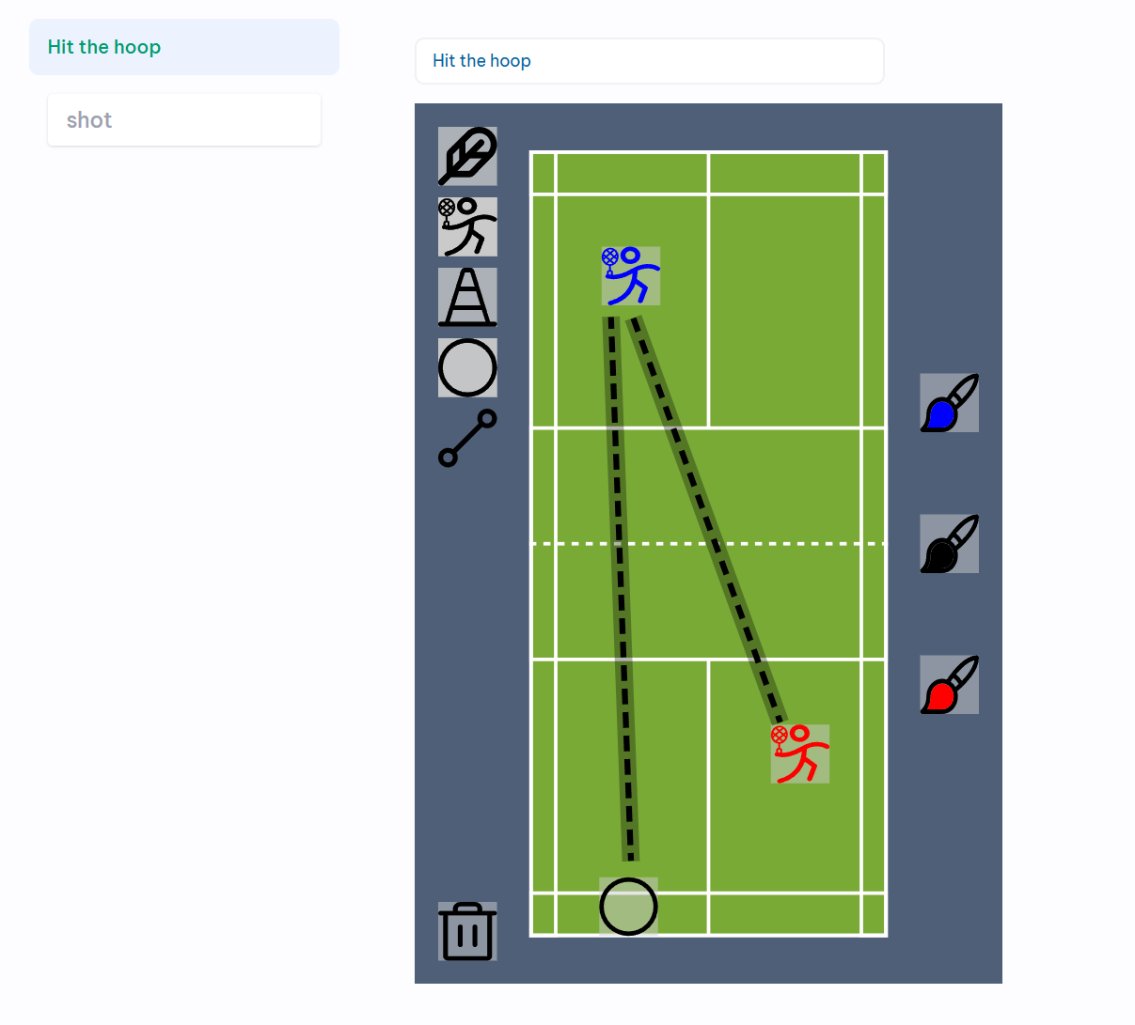Click the dashed net line on court
Screen dimensions: 1135x1025
point(708,543)
